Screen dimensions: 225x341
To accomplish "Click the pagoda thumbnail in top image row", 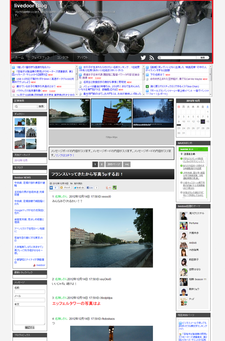I will point(111,113).
